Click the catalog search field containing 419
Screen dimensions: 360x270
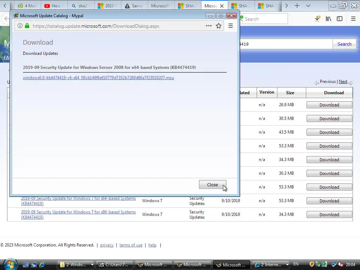(286, 44)
